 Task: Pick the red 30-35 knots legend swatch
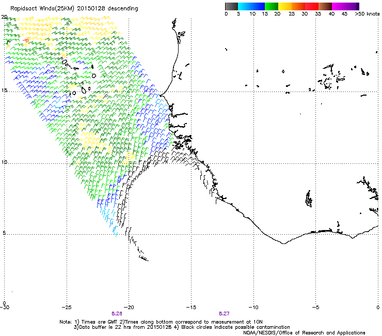[312, 6]
